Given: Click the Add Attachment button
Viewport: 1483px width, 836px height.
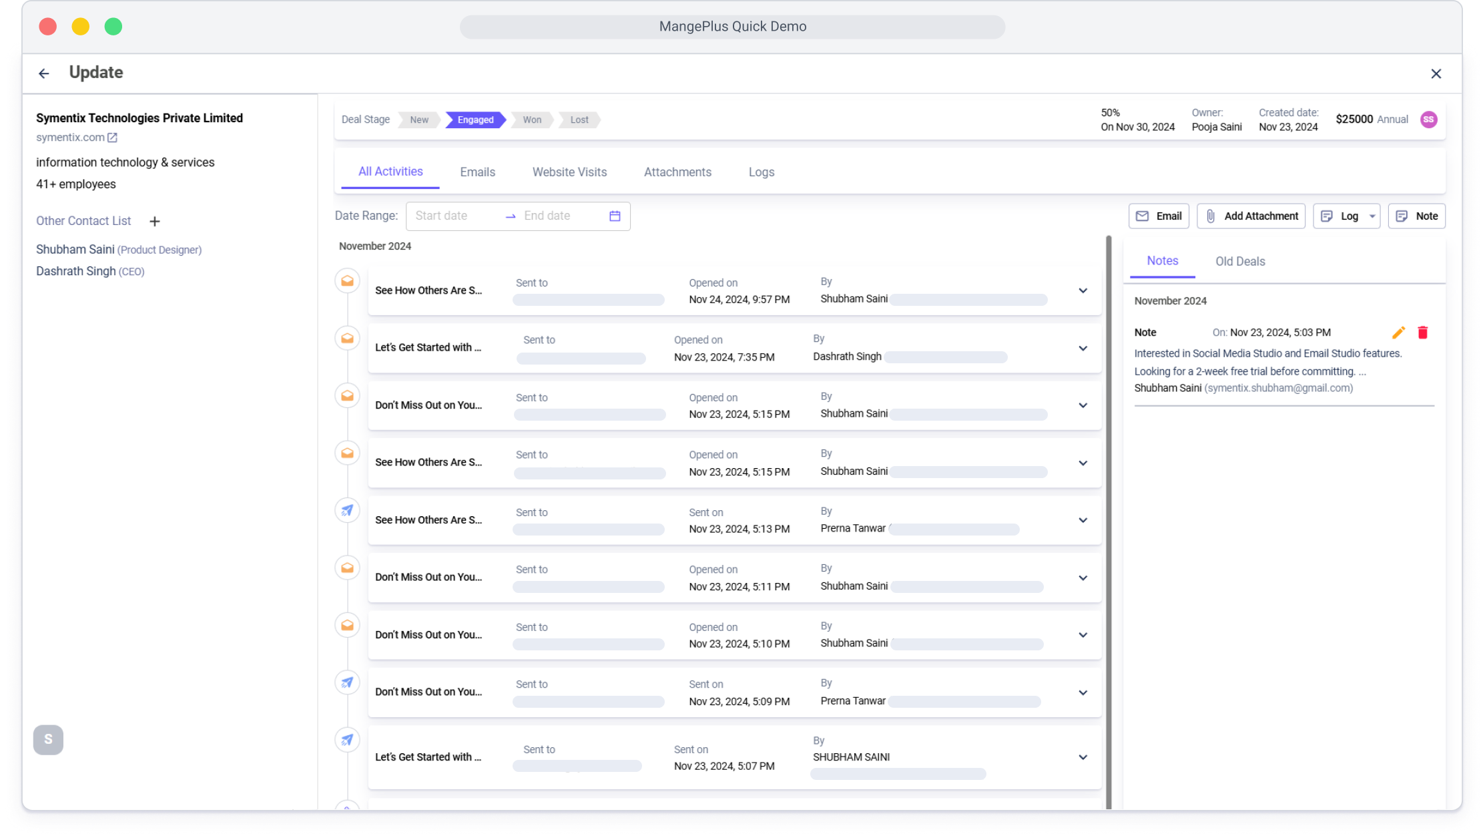Looking at the screenshot, I should pyautogui.click(x=1251, y=216).
